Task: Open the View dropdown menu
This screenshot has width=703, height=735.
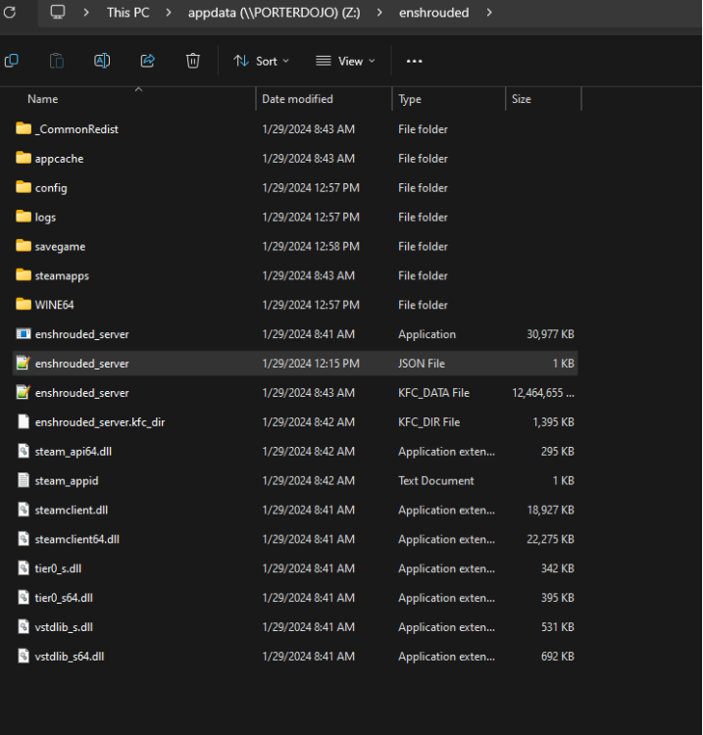Action: tap(346, 61)
